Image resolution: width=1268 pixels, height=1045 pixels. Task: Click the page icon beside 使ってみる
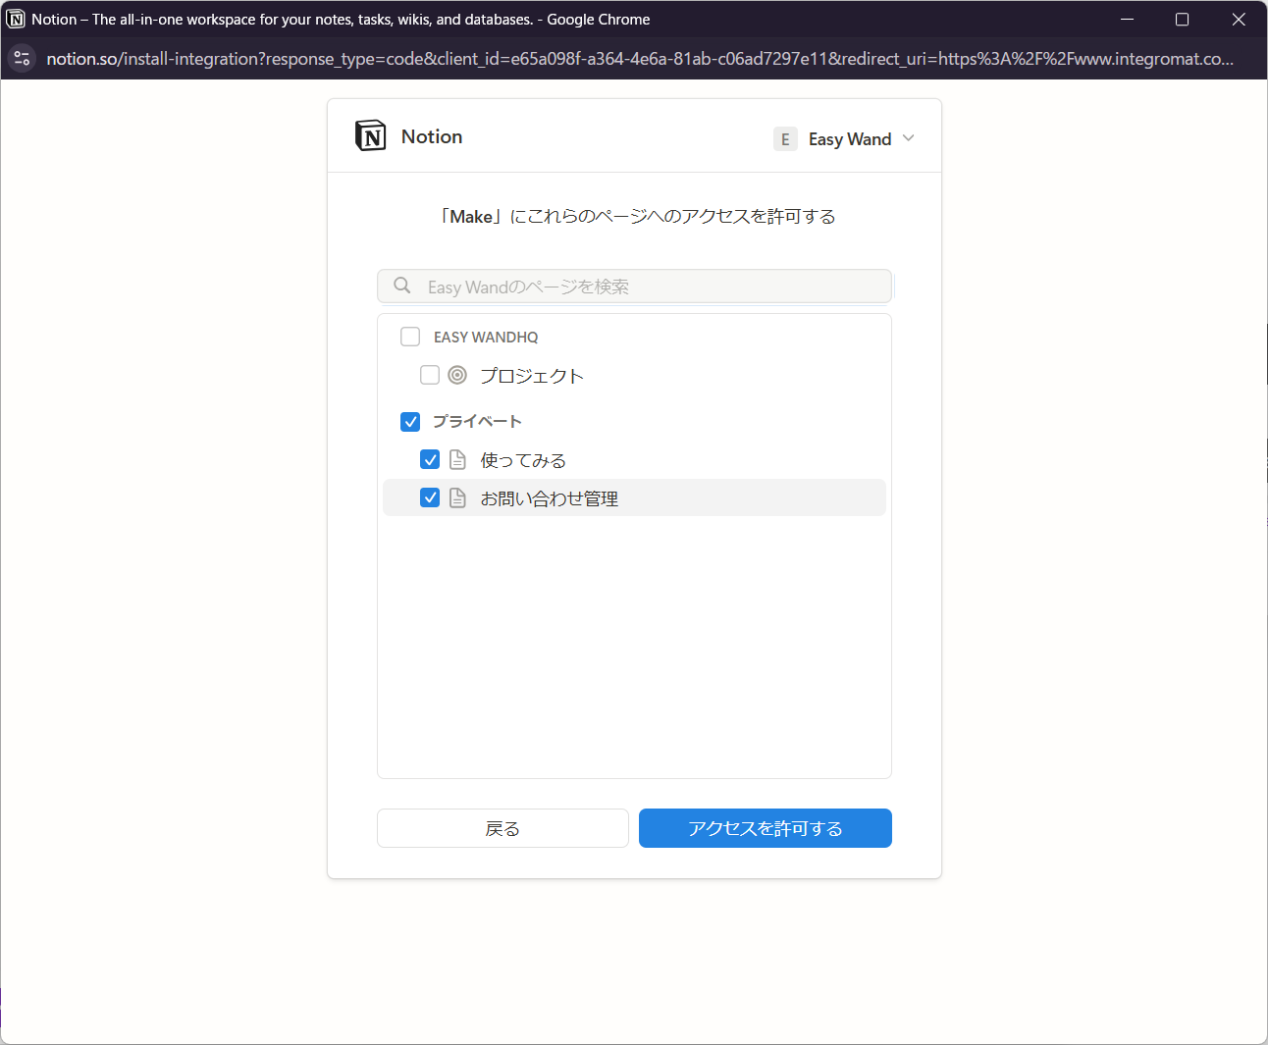(457, 459)
